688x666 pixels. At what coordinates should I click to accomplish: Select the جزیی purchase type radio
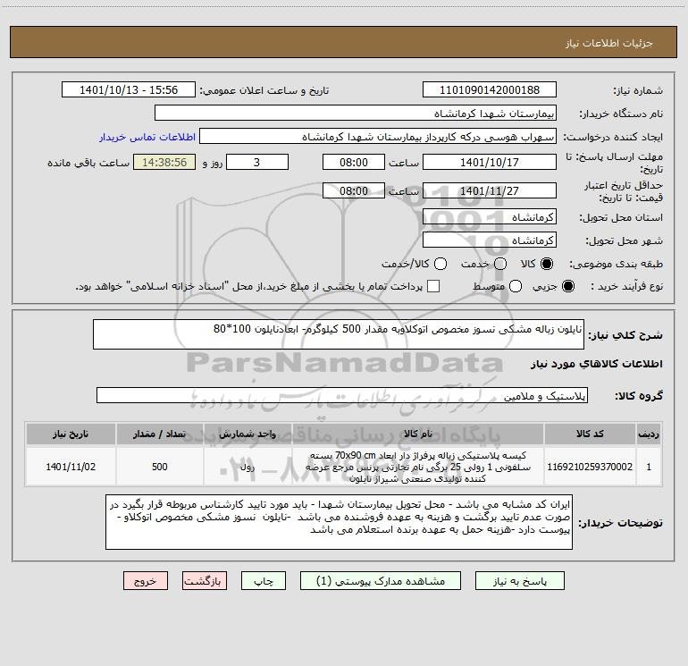tap(567, 286)
